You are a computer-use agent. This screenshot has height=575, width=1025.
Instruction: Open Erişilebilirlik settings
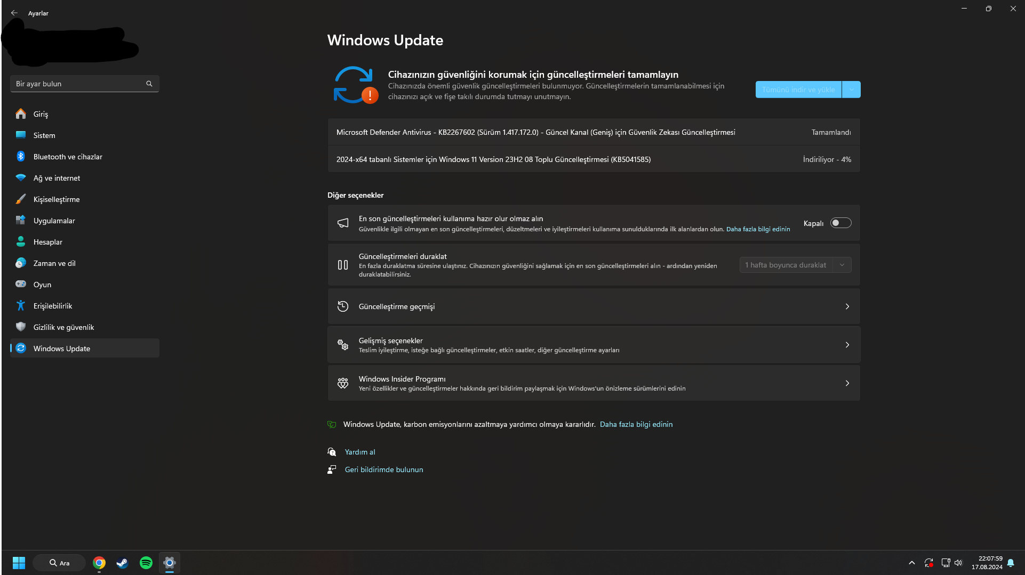tap(85, 305)
